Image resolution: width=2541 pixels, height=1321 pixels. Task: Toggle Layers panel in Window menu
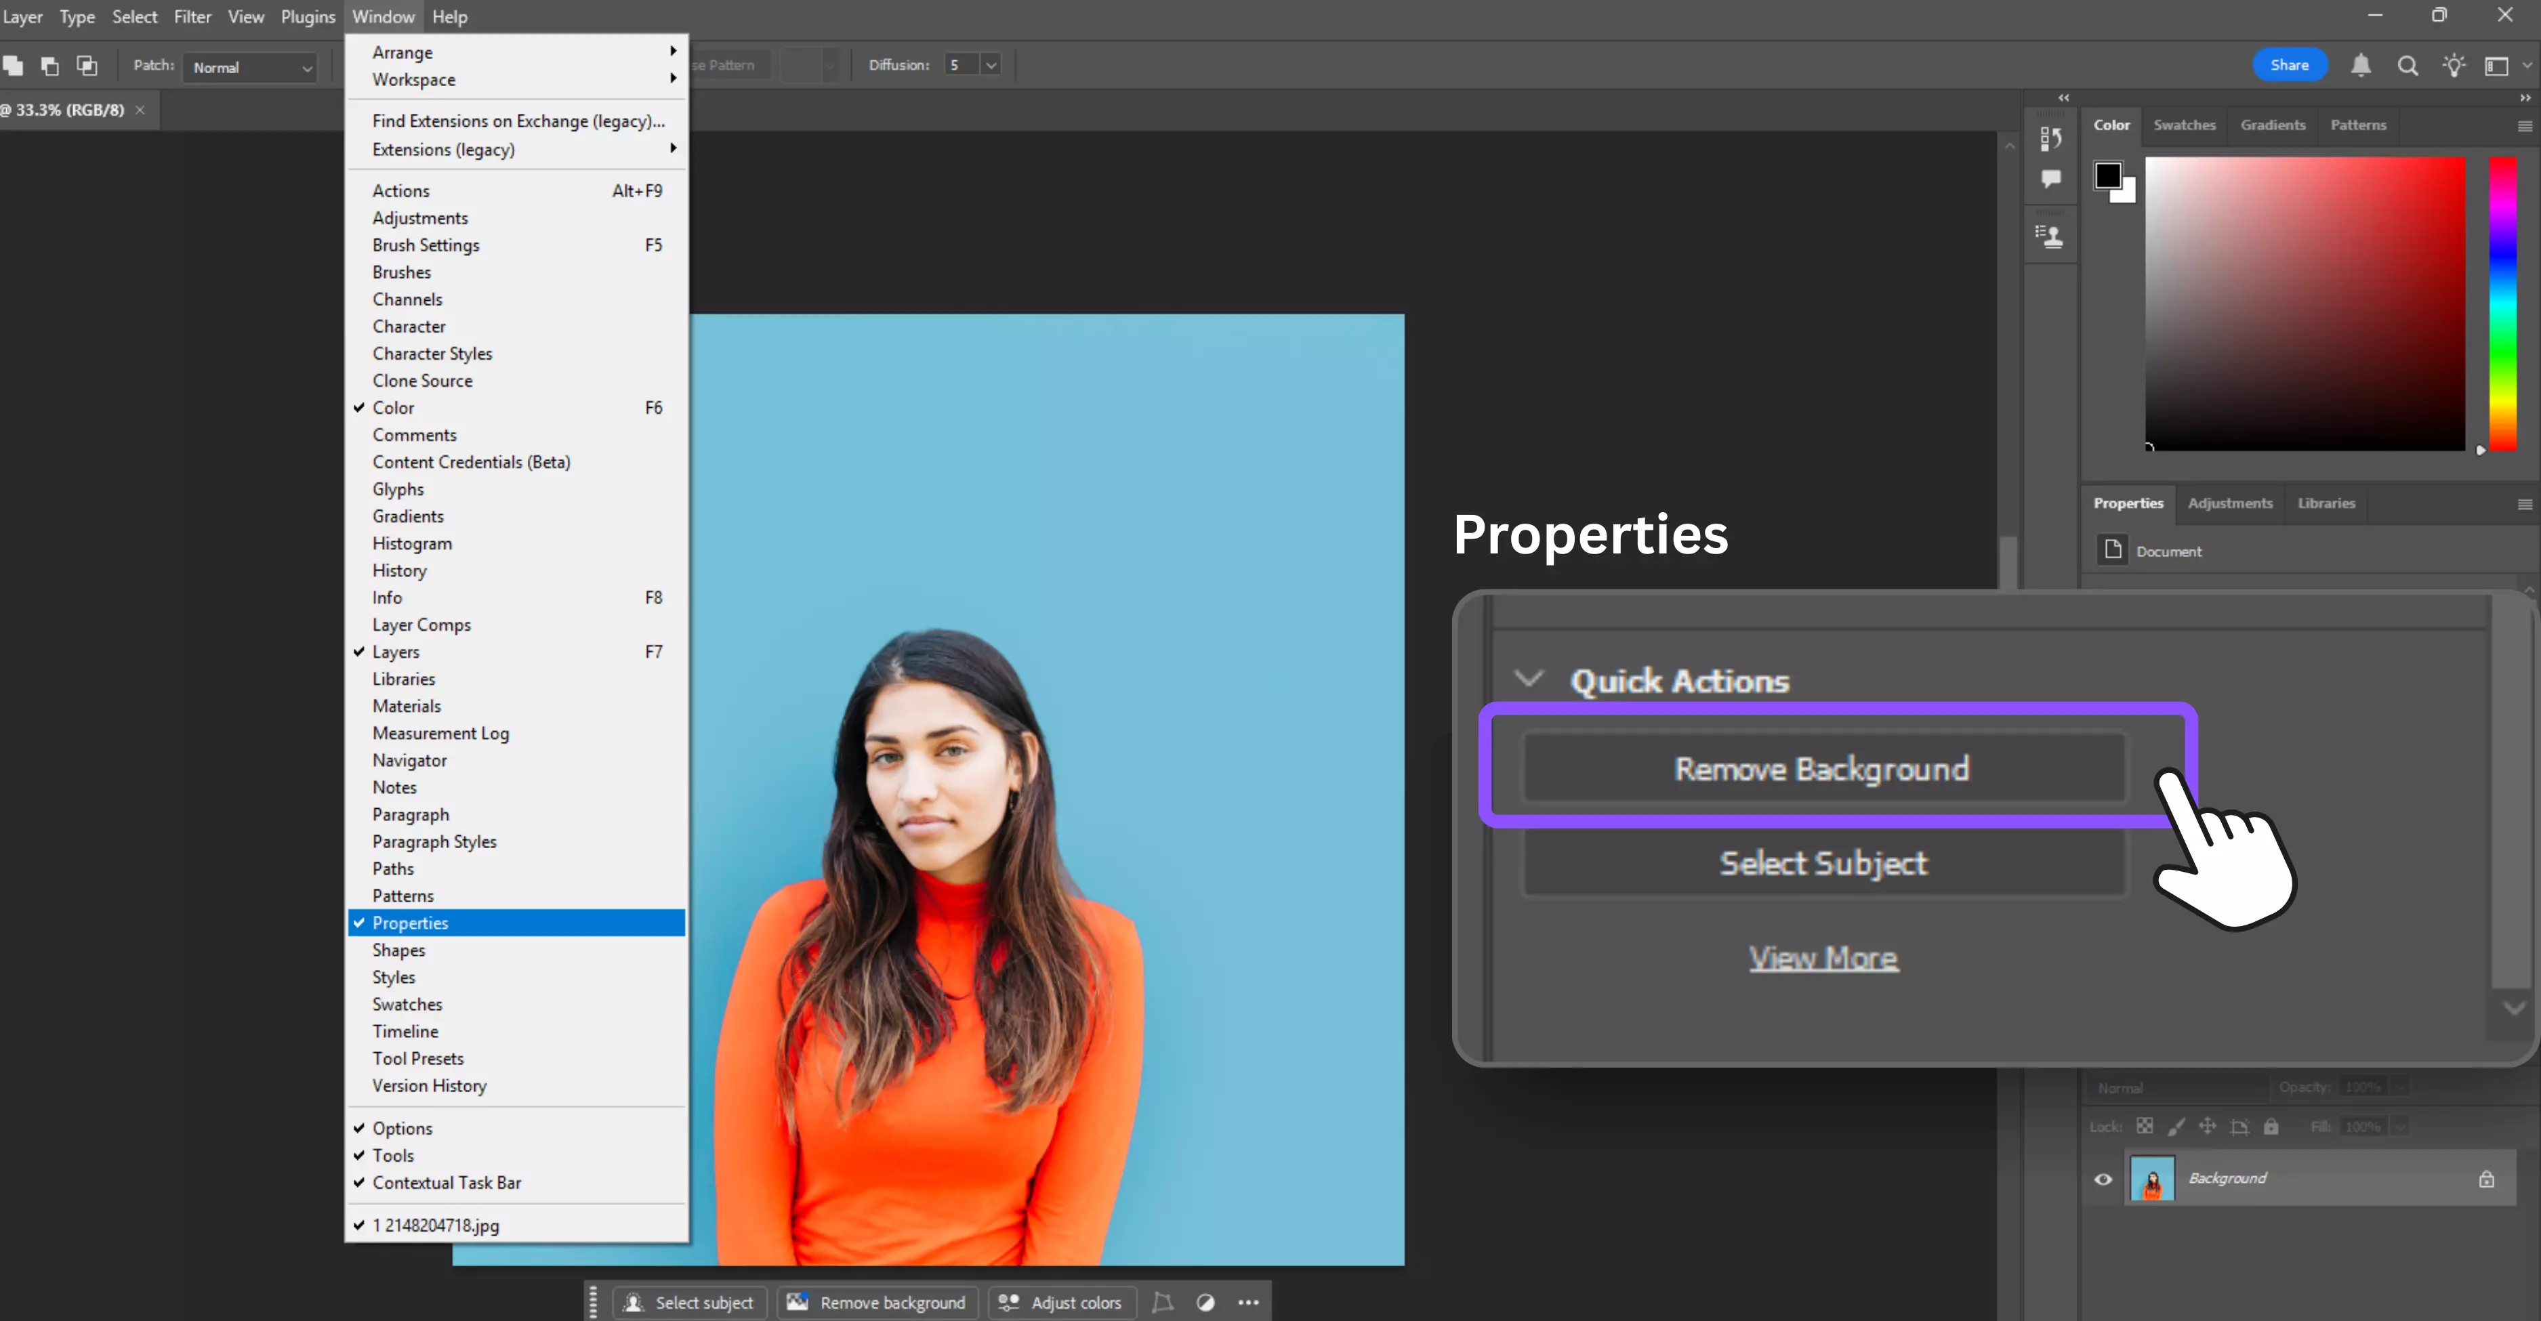click(396, 652)
